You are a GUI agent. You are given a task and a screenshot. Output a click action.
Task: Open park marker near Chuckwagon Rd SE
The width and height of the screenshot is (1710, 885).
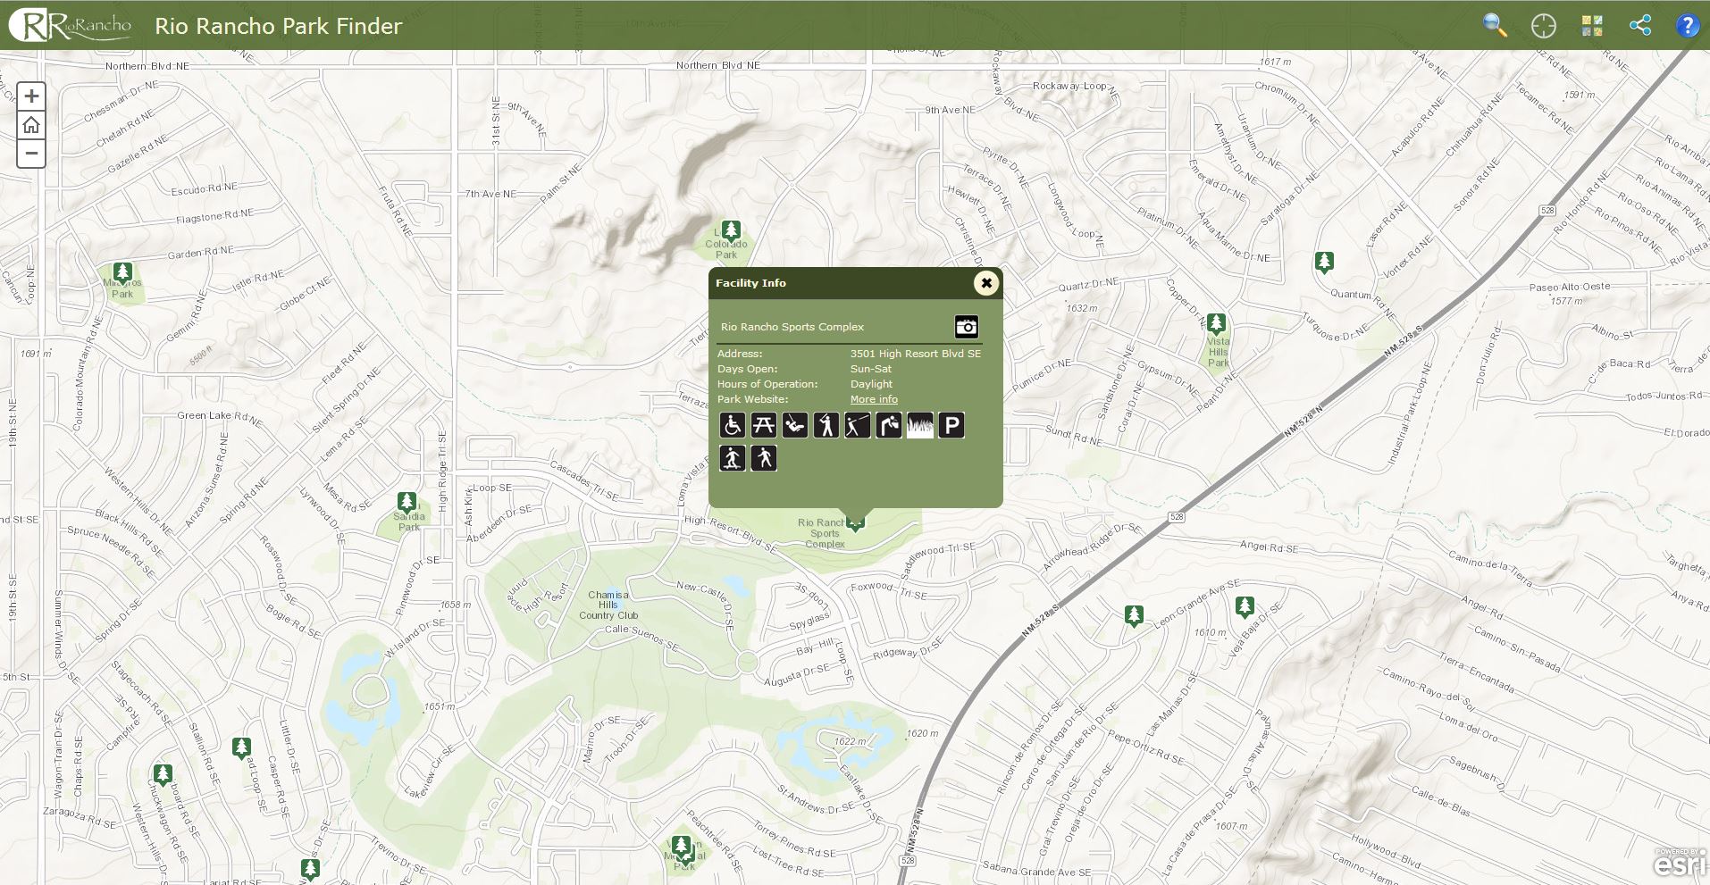coord(162,774)
